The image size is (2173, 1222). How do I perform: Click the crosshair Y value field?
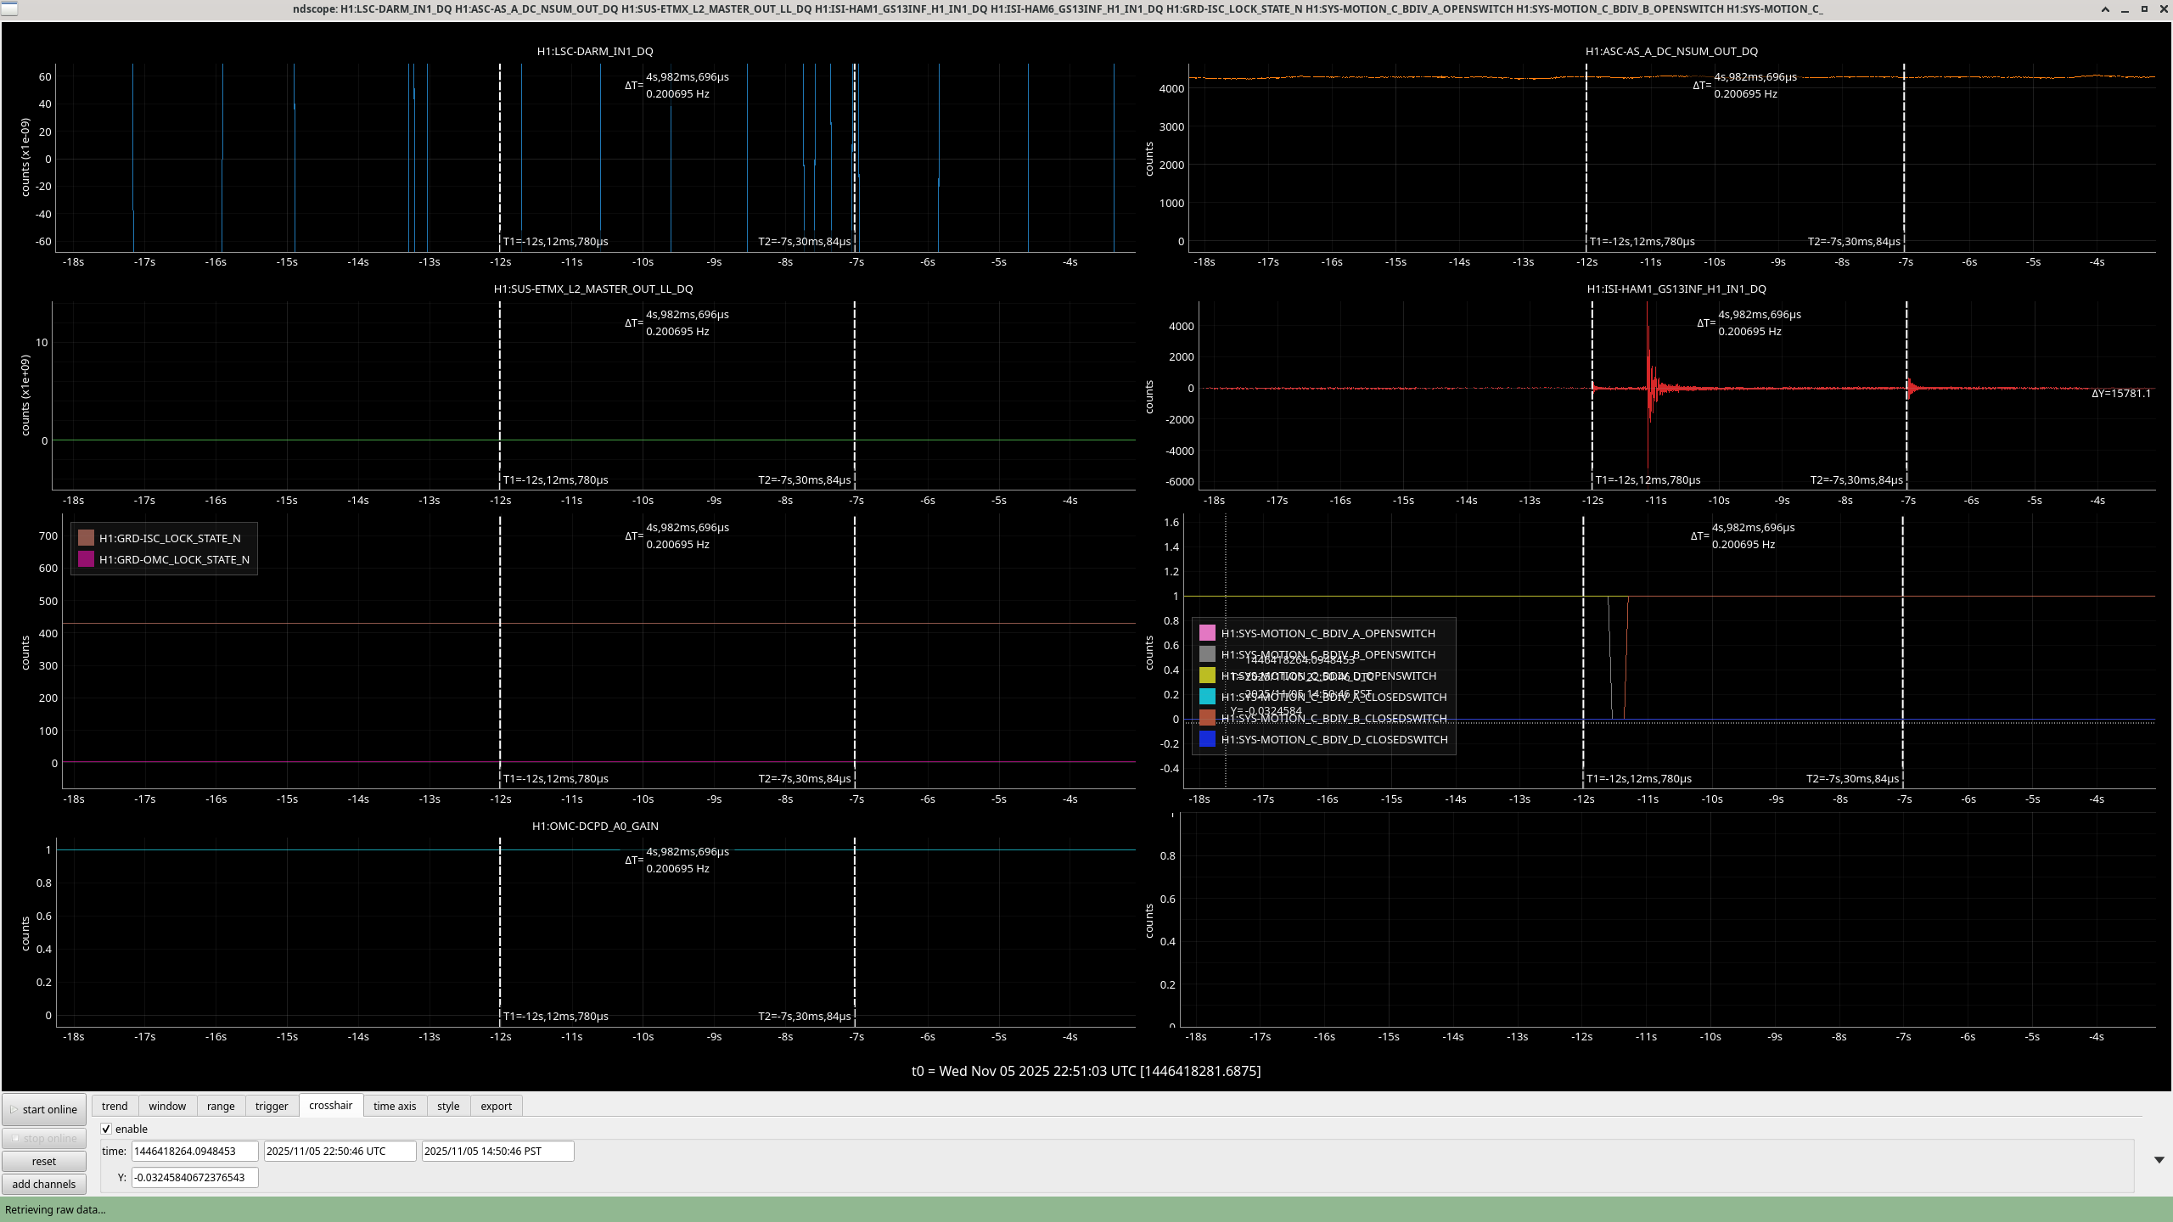click(x=194, y=1177)
